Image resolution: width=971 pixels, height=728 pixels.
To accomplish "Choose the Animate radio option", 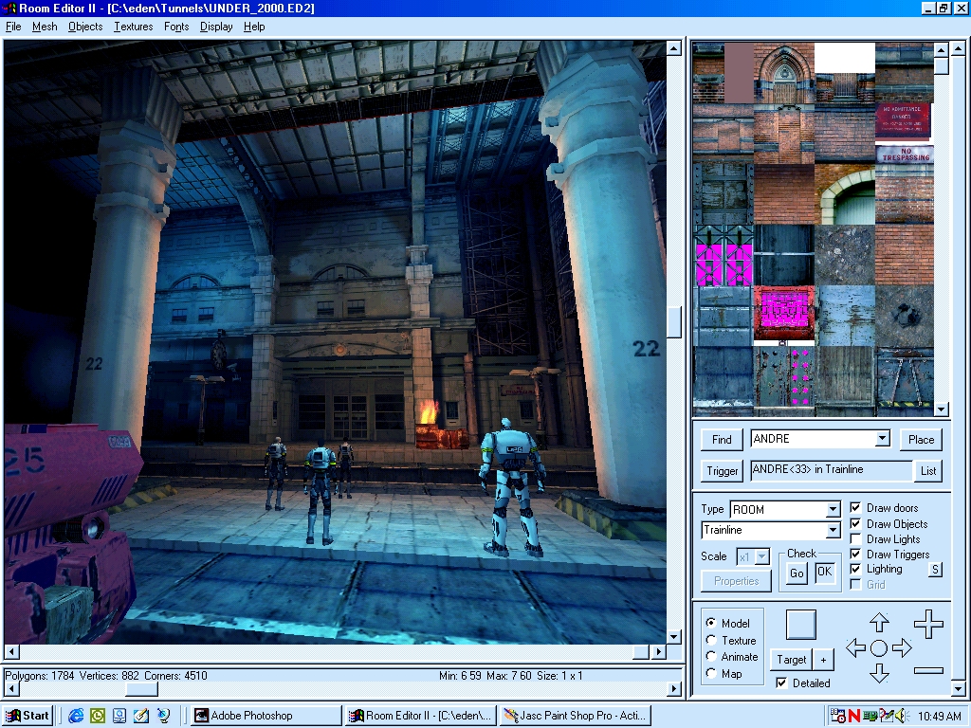I will (711, 657).
